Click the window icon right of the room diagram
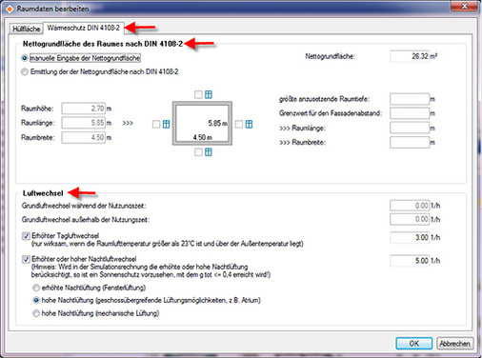The image size is (482, 358). (x=249, y=124)
